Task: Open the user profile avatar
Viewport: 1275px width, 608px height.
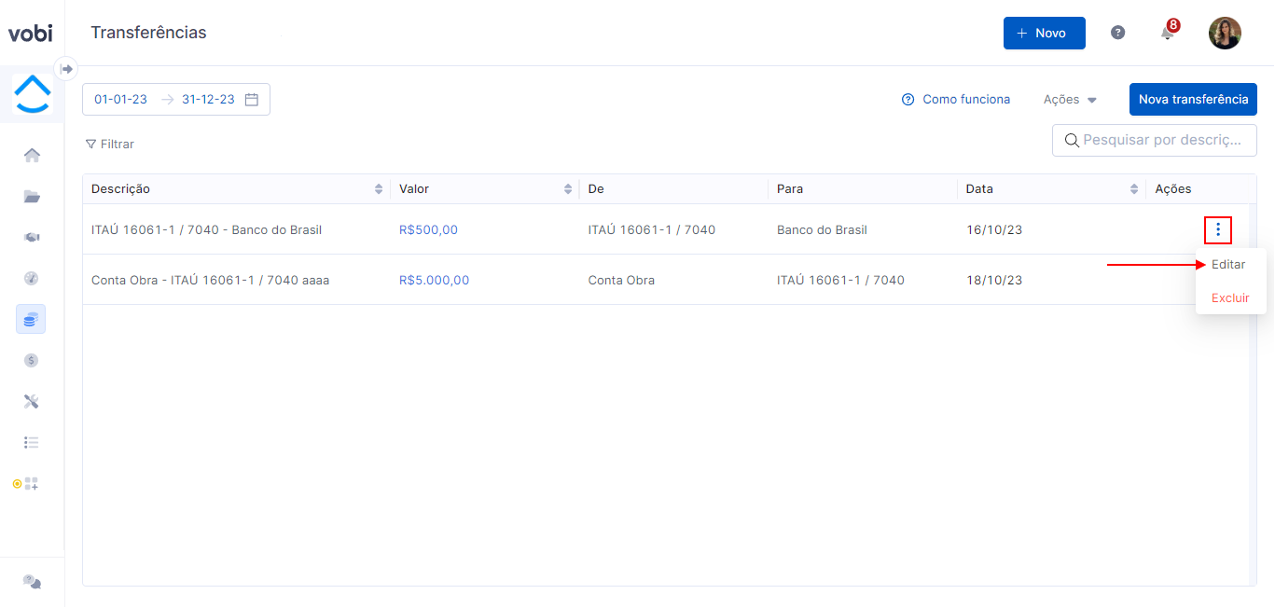Action: coord(1225,33)
